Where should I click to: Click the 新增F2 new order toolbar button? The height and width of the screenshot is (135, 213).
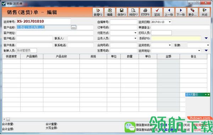98,12
